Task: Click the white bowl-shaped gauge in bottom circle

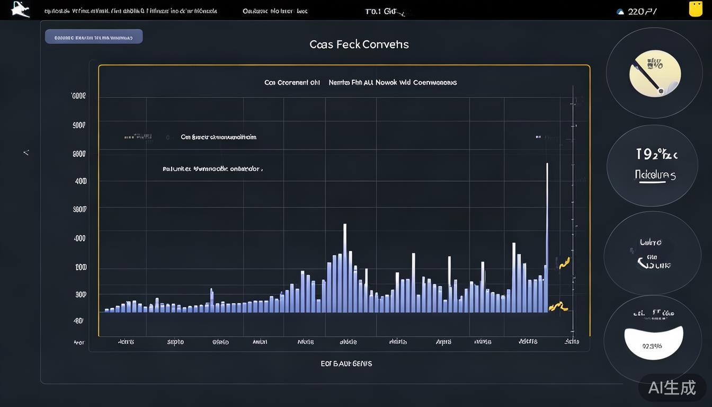Action: [653, 342]
